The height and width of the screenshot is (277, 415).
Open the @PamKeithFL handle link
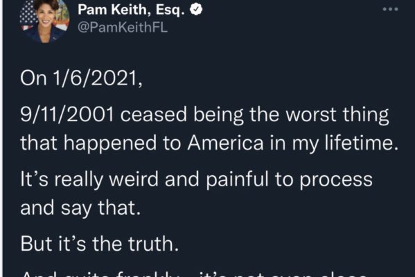pyautogui.click(x=123, y=27)
